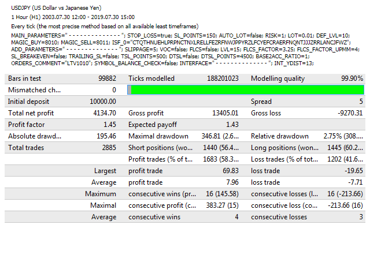Select the 7.96 average profit trade value

pos(232,182)
